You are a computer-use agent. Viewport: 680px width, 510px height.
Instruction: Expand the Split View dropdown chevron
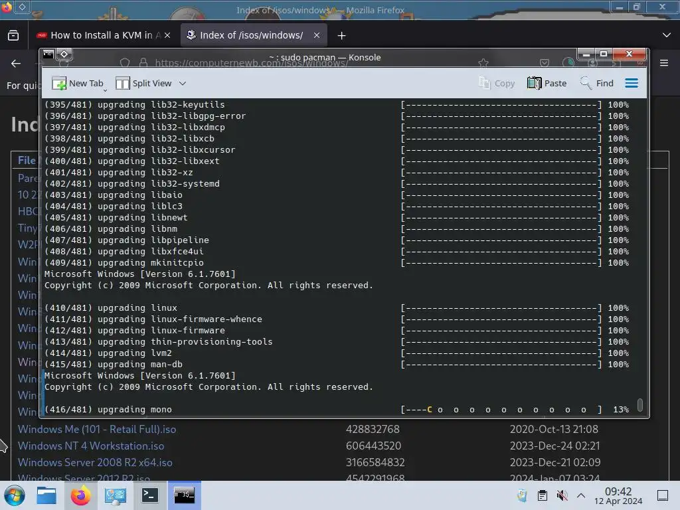183,83
